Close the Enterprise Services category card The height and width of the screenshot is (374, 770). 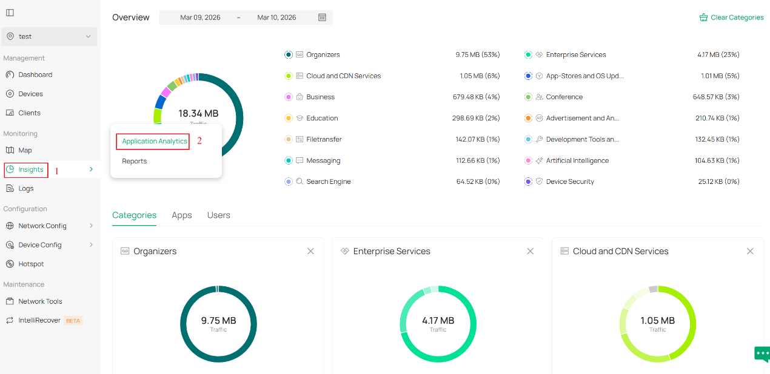(x=530, y=251)
